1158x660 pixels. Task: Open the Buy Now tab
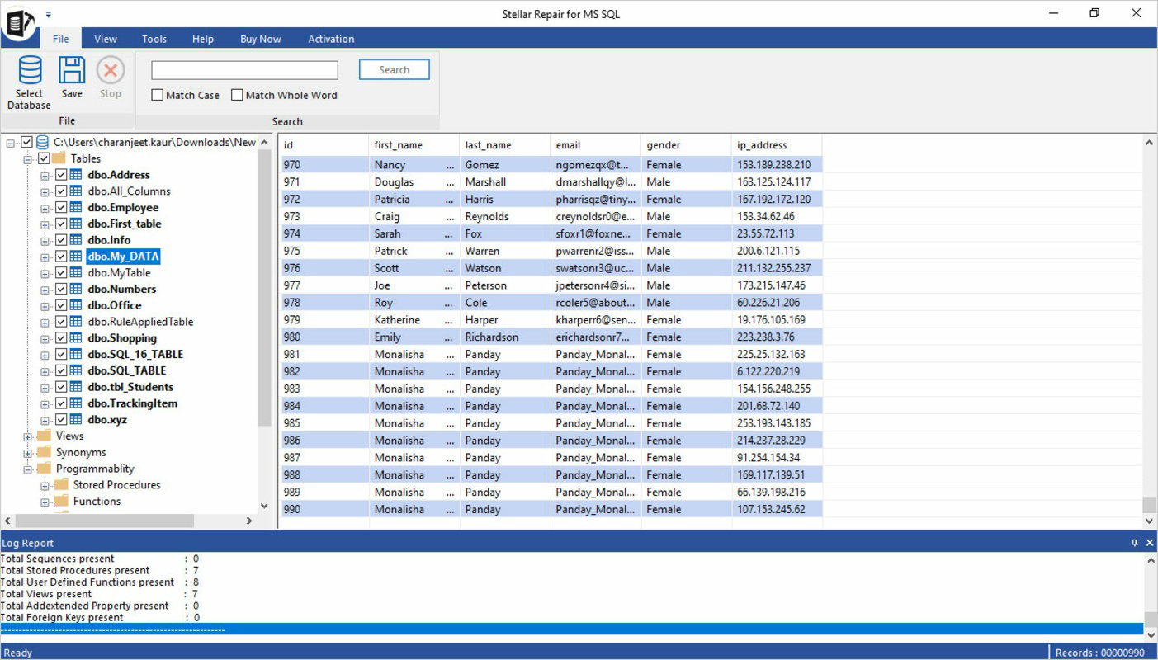click(261, 39)
